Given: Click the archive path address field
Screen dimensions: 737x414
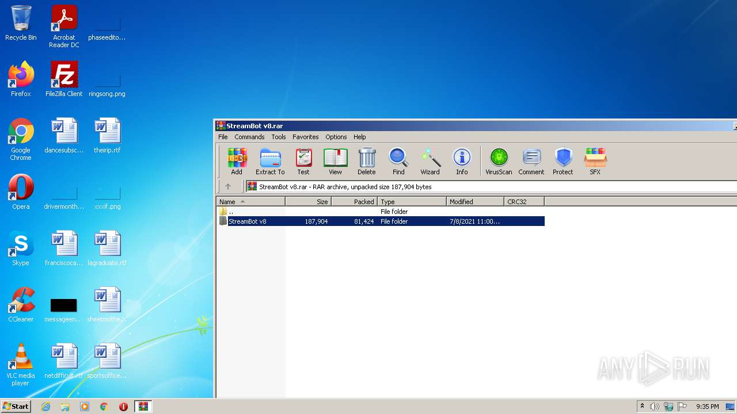Looking at the screenshot, I should click(x=492, y=186).
